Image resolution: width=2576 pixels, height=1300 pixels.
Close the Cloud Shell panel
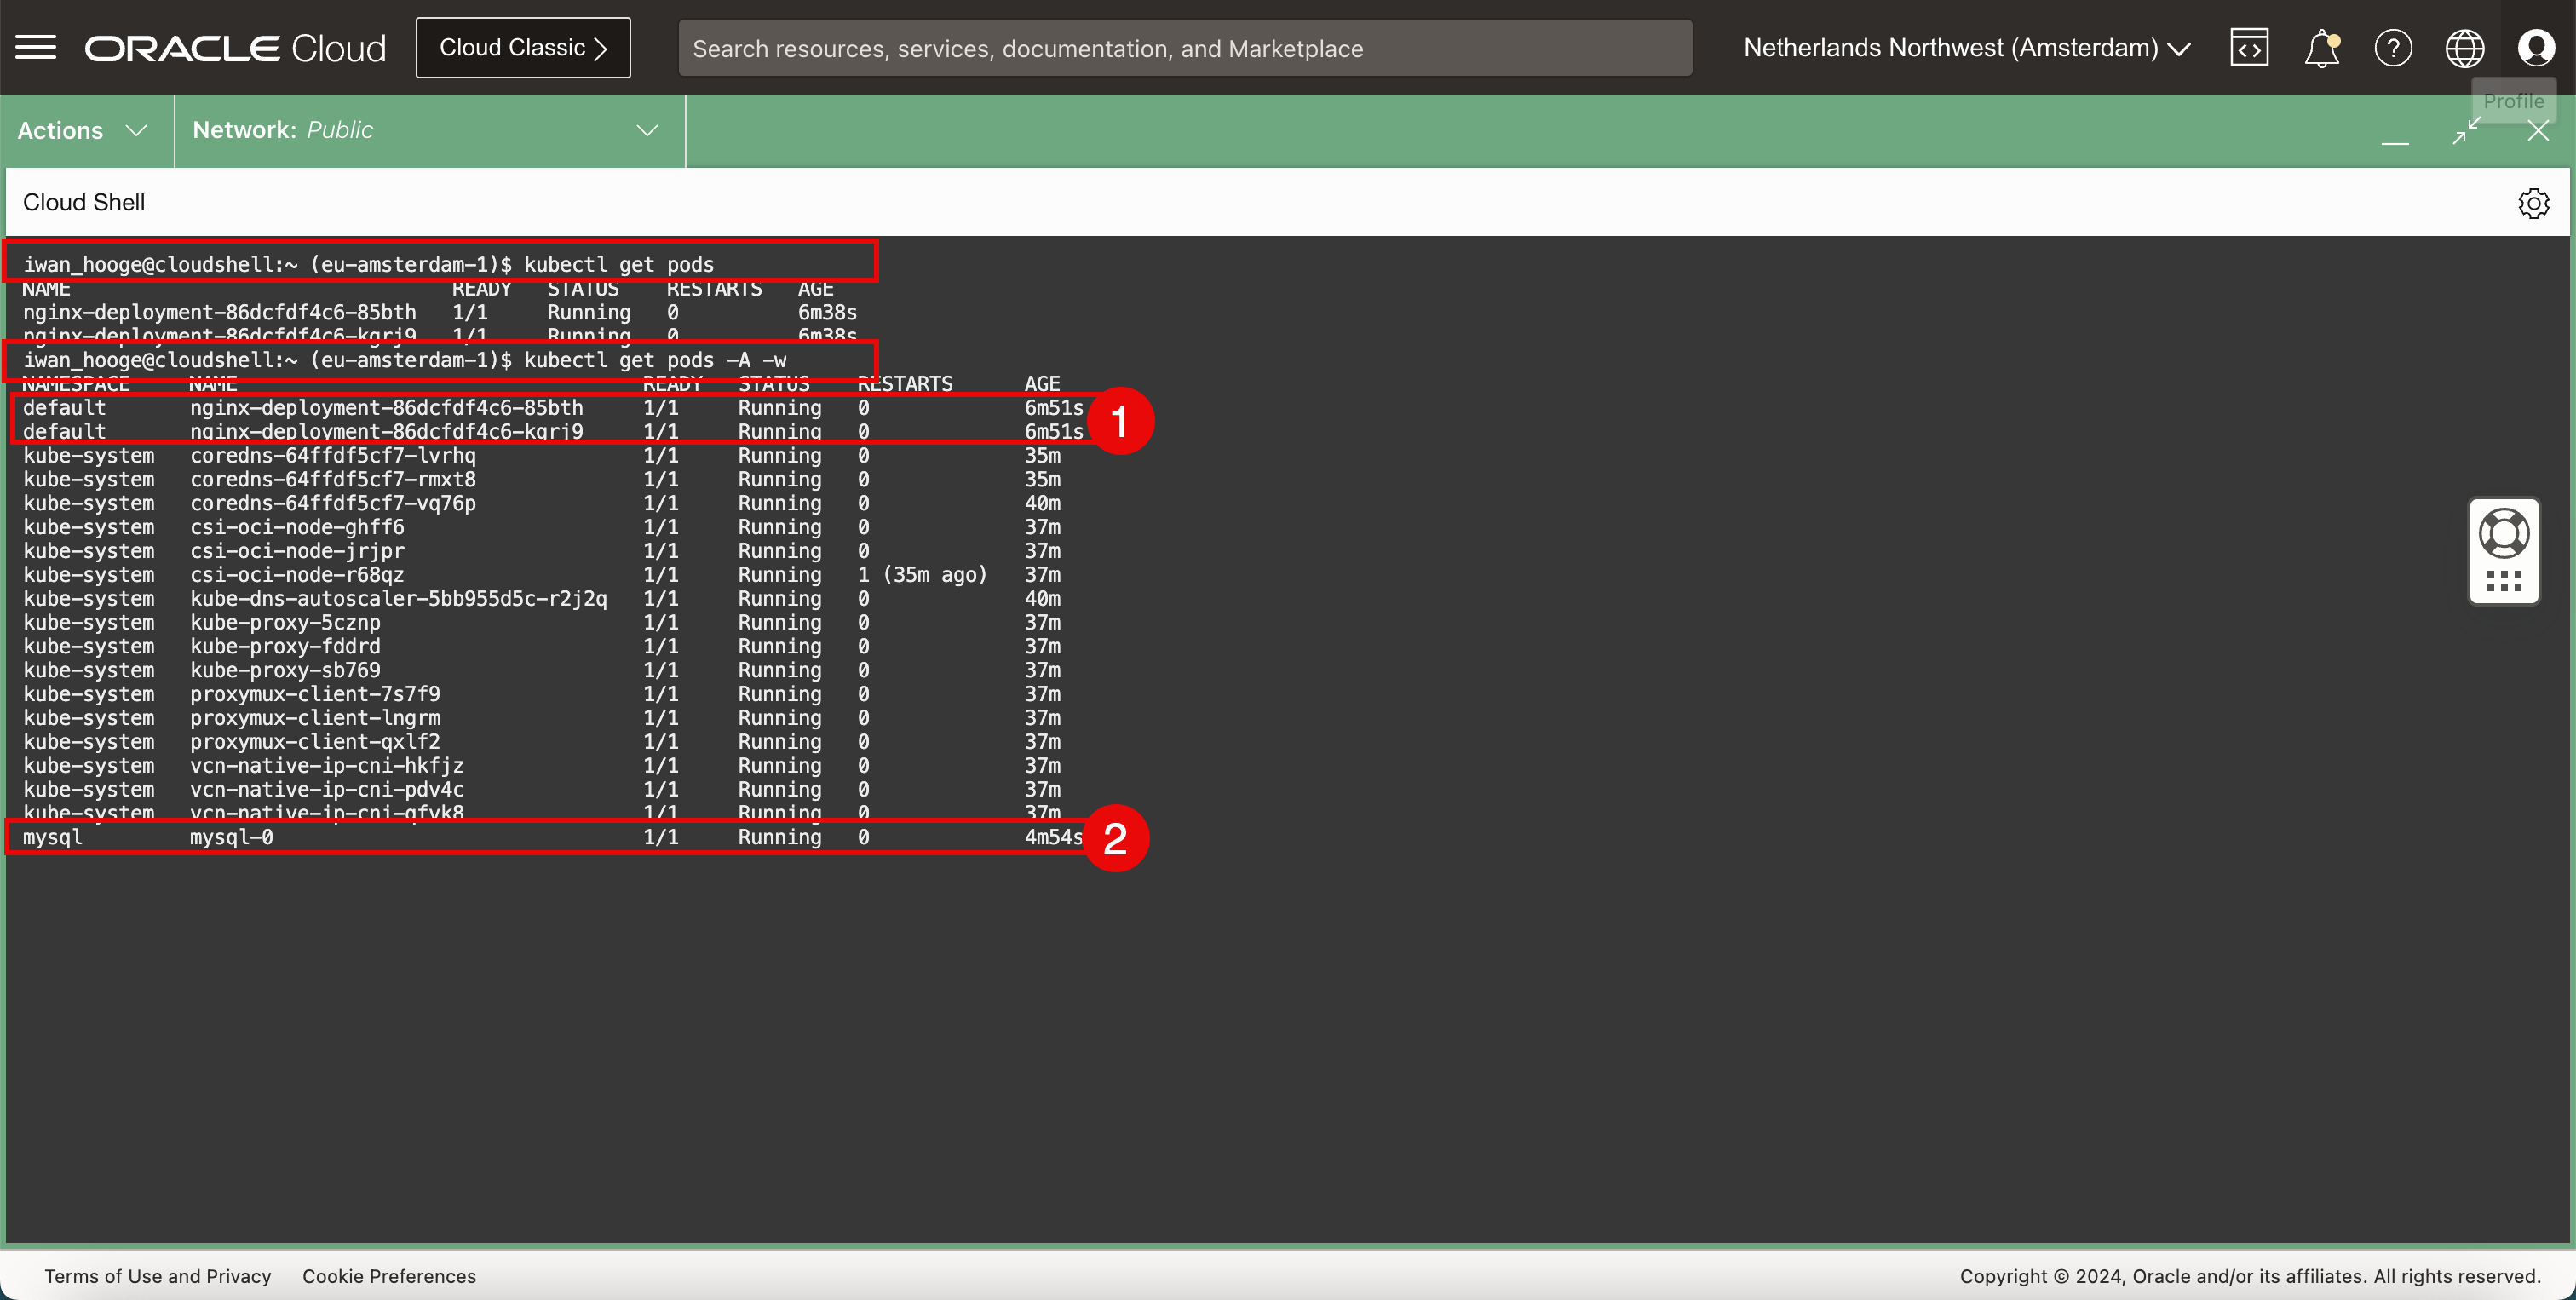point(2538,131)
